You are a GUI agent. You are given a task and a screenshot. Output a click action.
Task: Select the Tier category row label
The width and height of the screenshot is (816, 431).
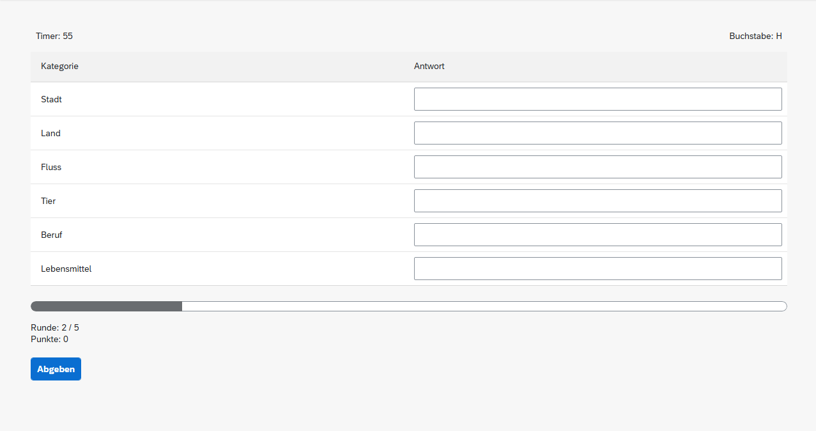[48, 201]
